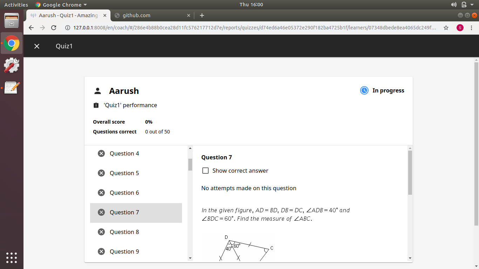Image resolution: width=479 pixels, height=269 pixels.
Task: Click the question panel scroll down arrow
Action: pyautogui.click(x=410, y=258)
